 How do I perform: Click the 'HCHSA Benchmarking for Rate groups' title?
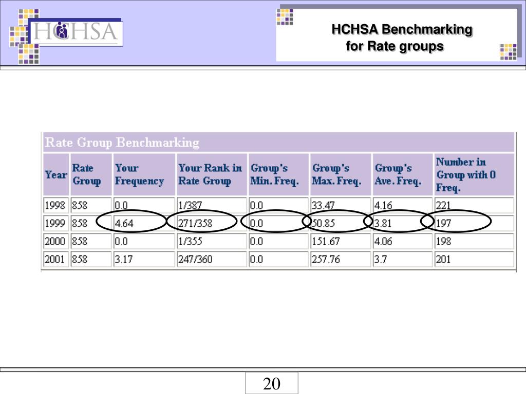402,37
